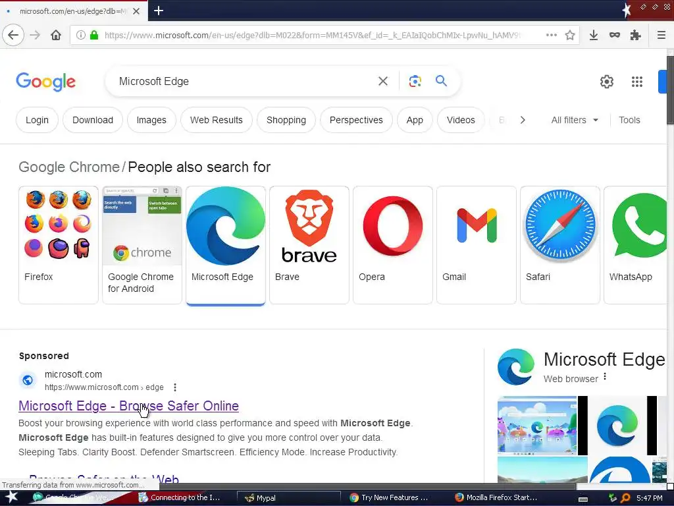The height and width of the screenshot is (506, 674).
Task: Show more filter chips with right chevron
Action: point(523,120)
